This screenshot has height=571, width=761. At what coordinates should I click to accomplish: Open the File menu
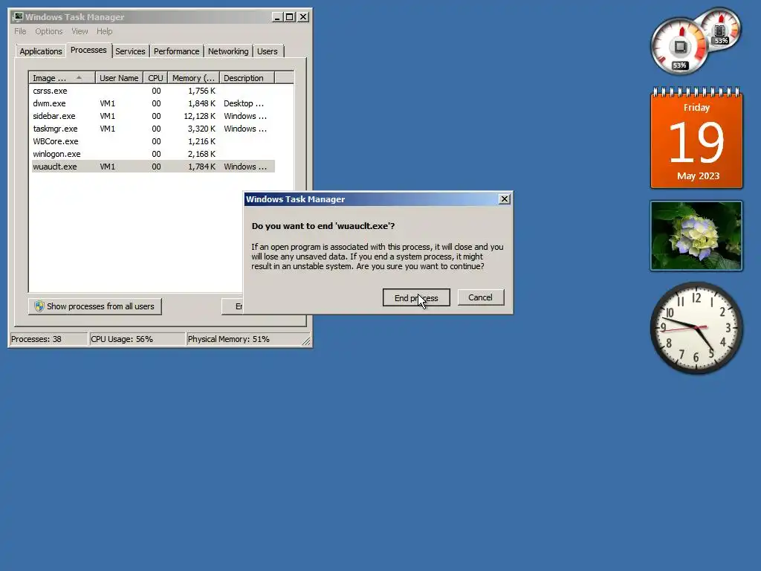point(20,31)
